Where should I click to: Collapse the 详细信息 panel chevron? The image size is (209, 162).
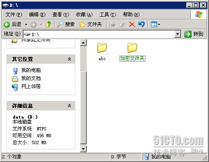click(x=69, y=106)
